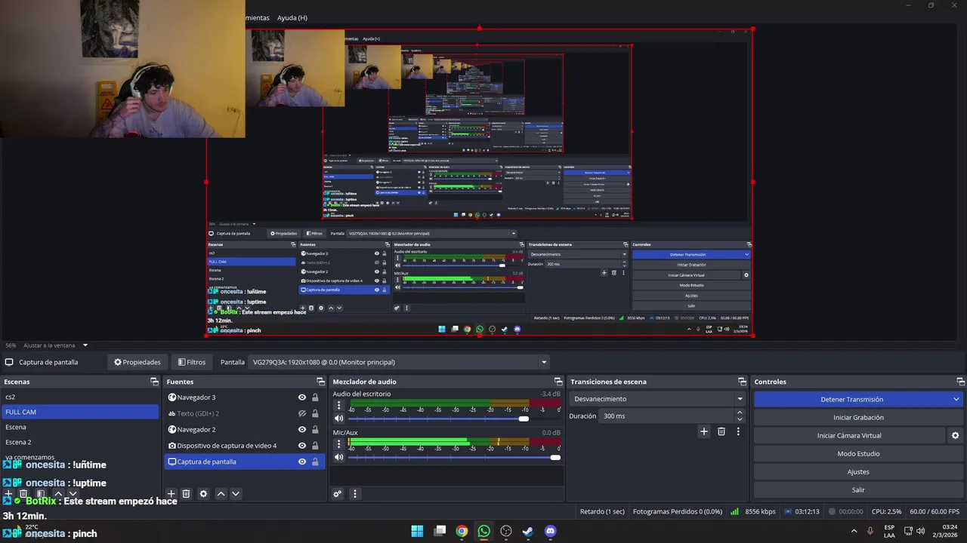Select the cs2 scene
Viewport: 967px width, 543px height.
[x=79, y=397]
